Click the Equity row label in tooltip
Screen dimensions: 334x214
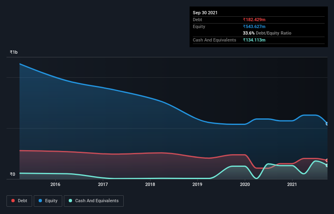pos(199,26)
